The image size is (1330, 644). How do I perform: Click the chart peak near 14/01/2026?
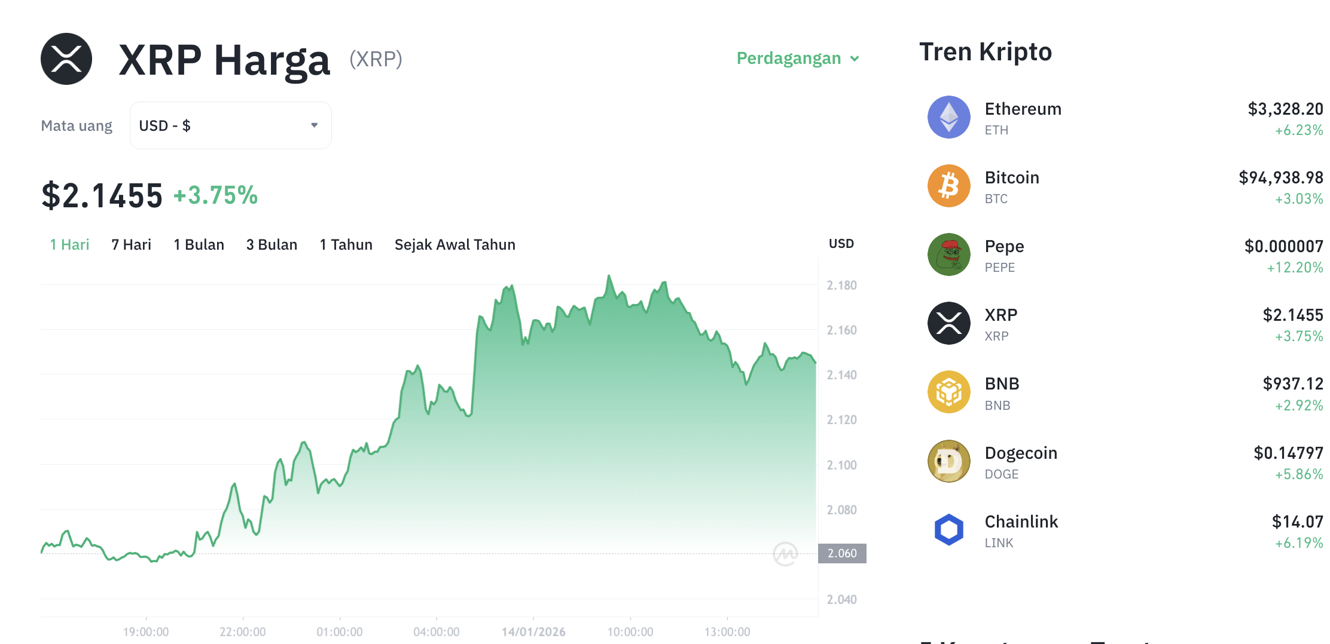(609, 276)
